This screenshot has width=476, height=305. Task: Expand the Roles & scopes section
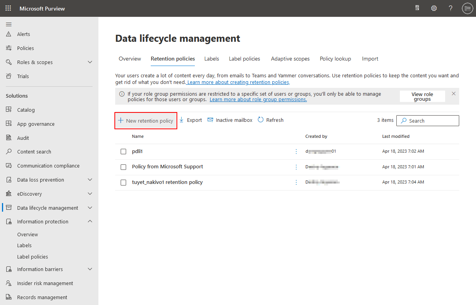pos(90,62)
